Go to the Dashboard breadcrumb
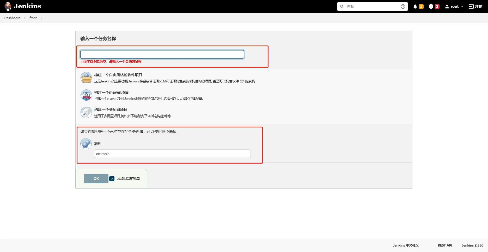Image resolution: width=488 pixels, height=252 pixels. coord(12,18)
